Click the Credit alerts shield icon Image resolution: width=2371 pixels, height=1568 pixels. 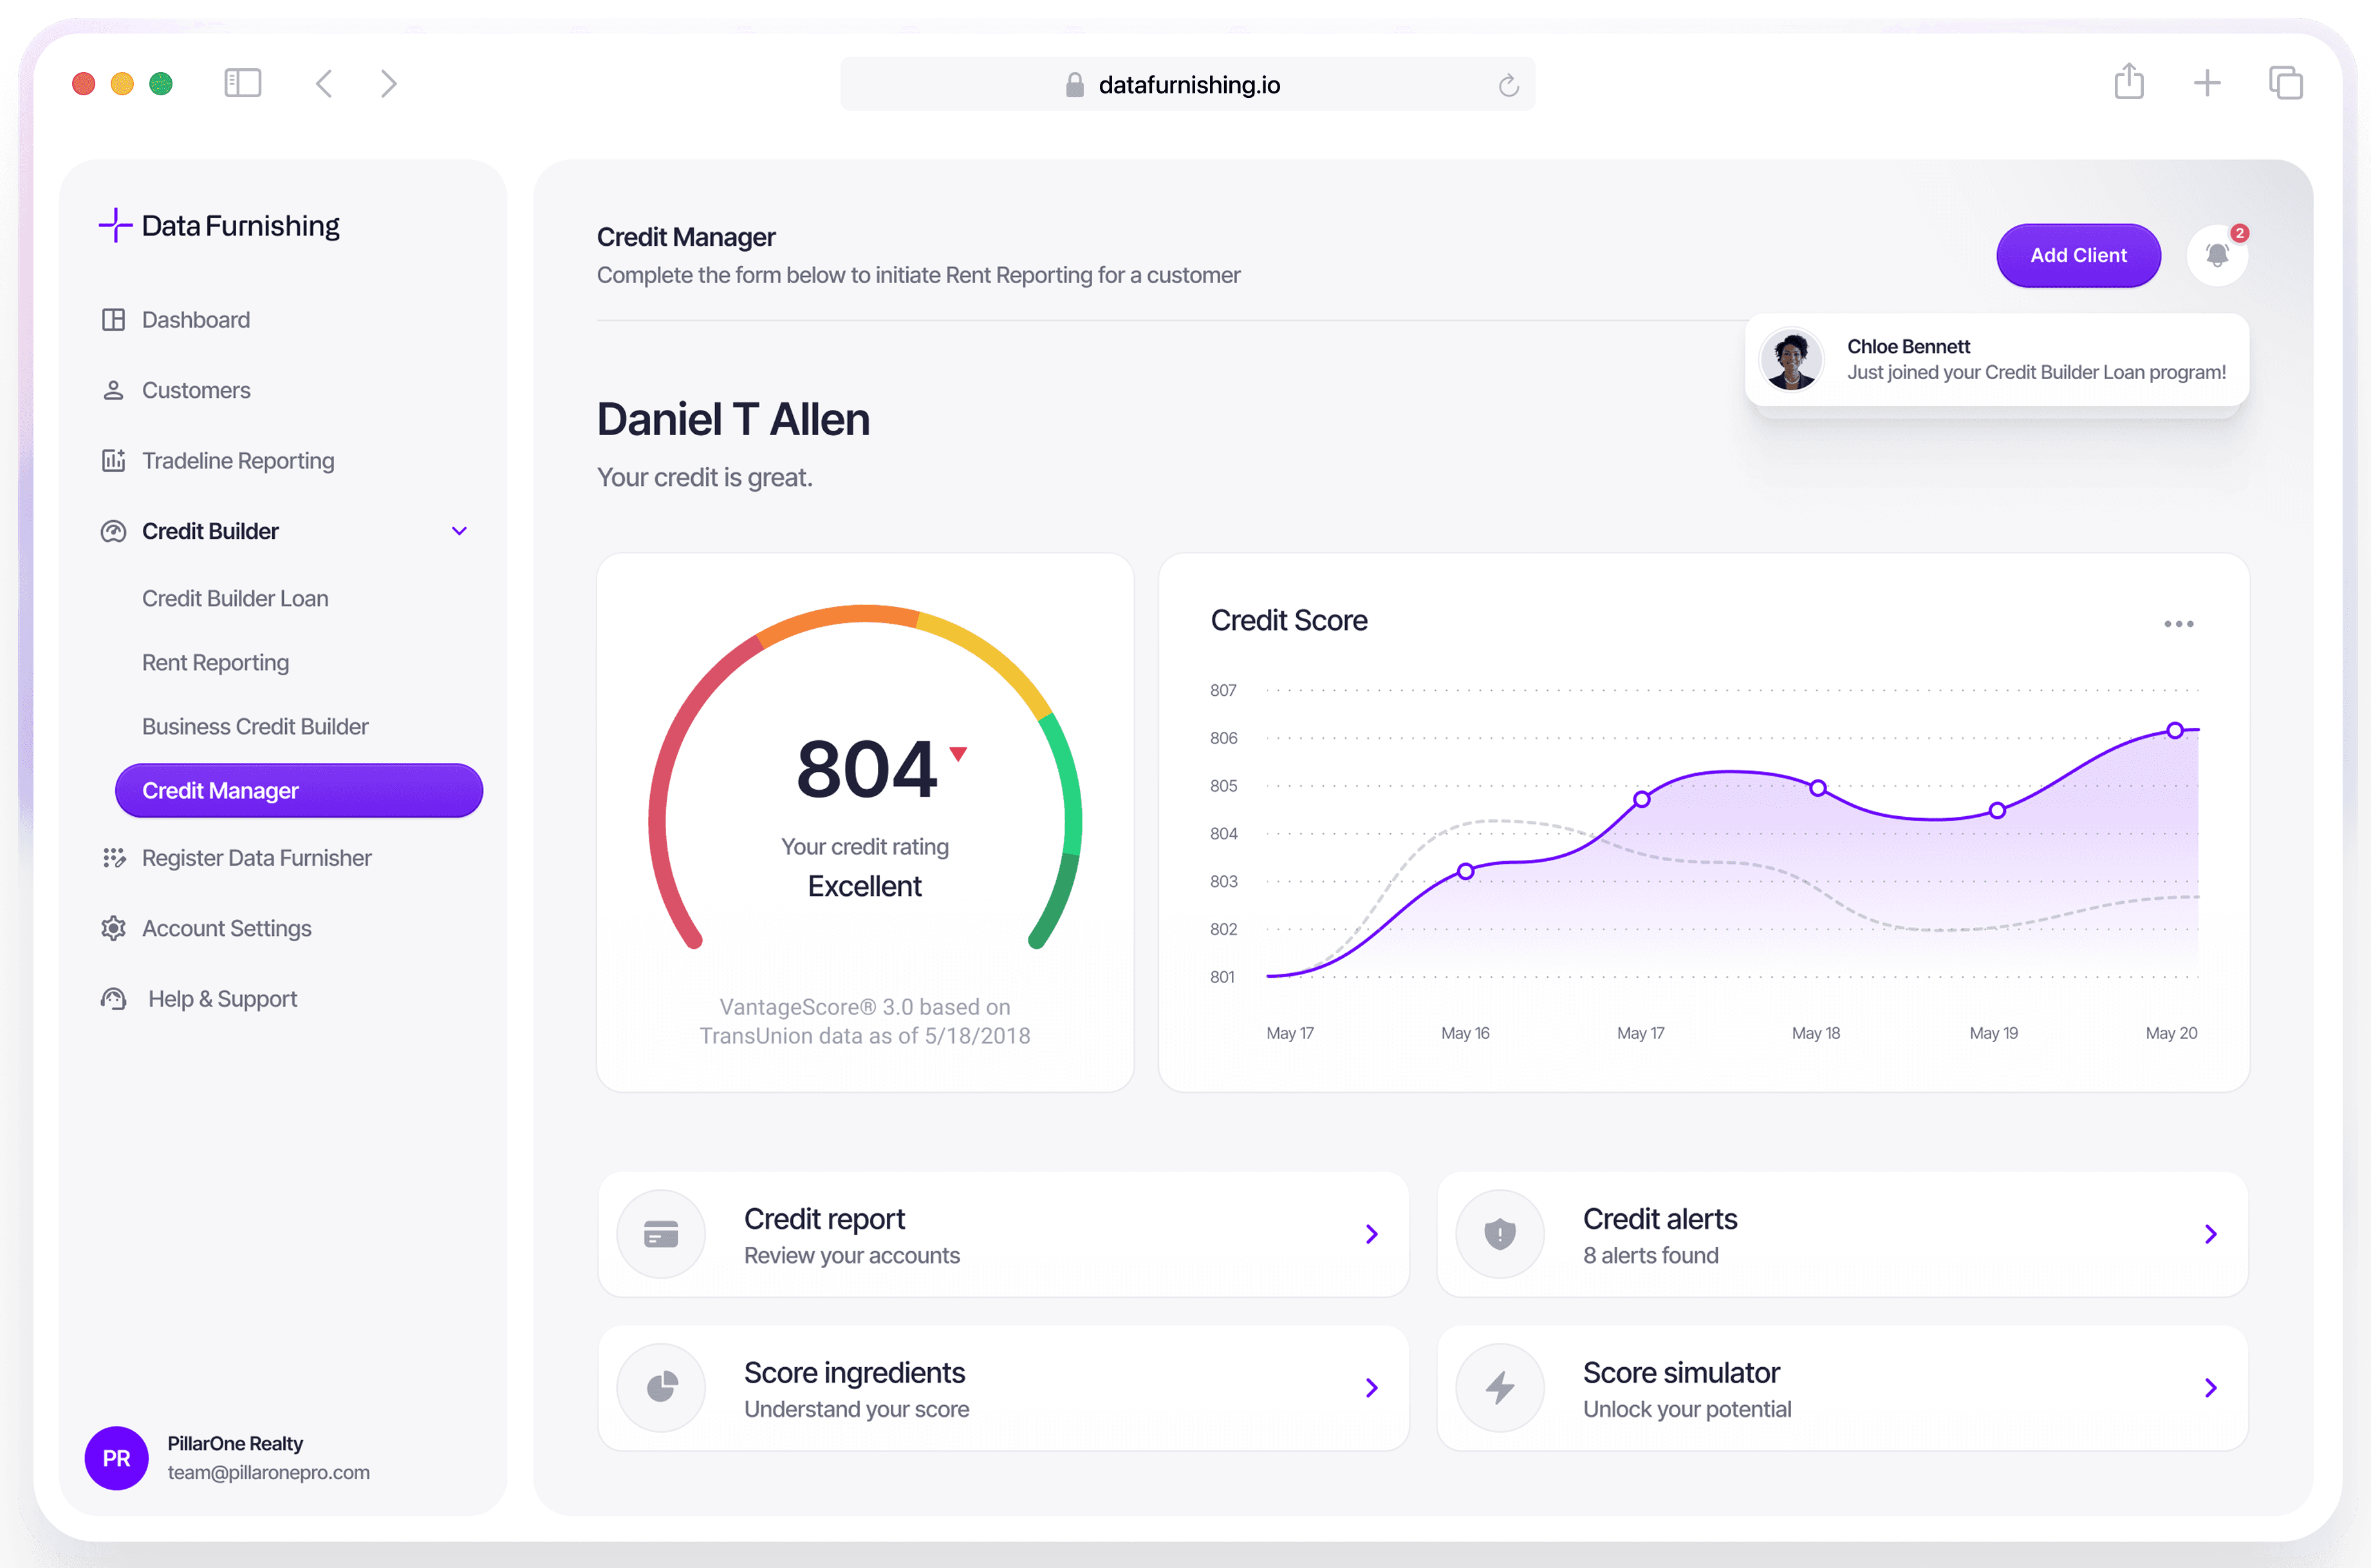click(1500, 1234)
